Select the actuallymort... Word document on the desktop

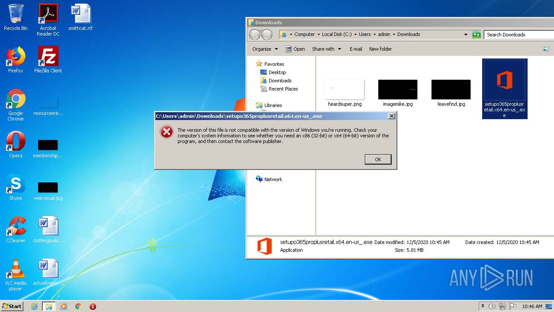tap(48, 272)
